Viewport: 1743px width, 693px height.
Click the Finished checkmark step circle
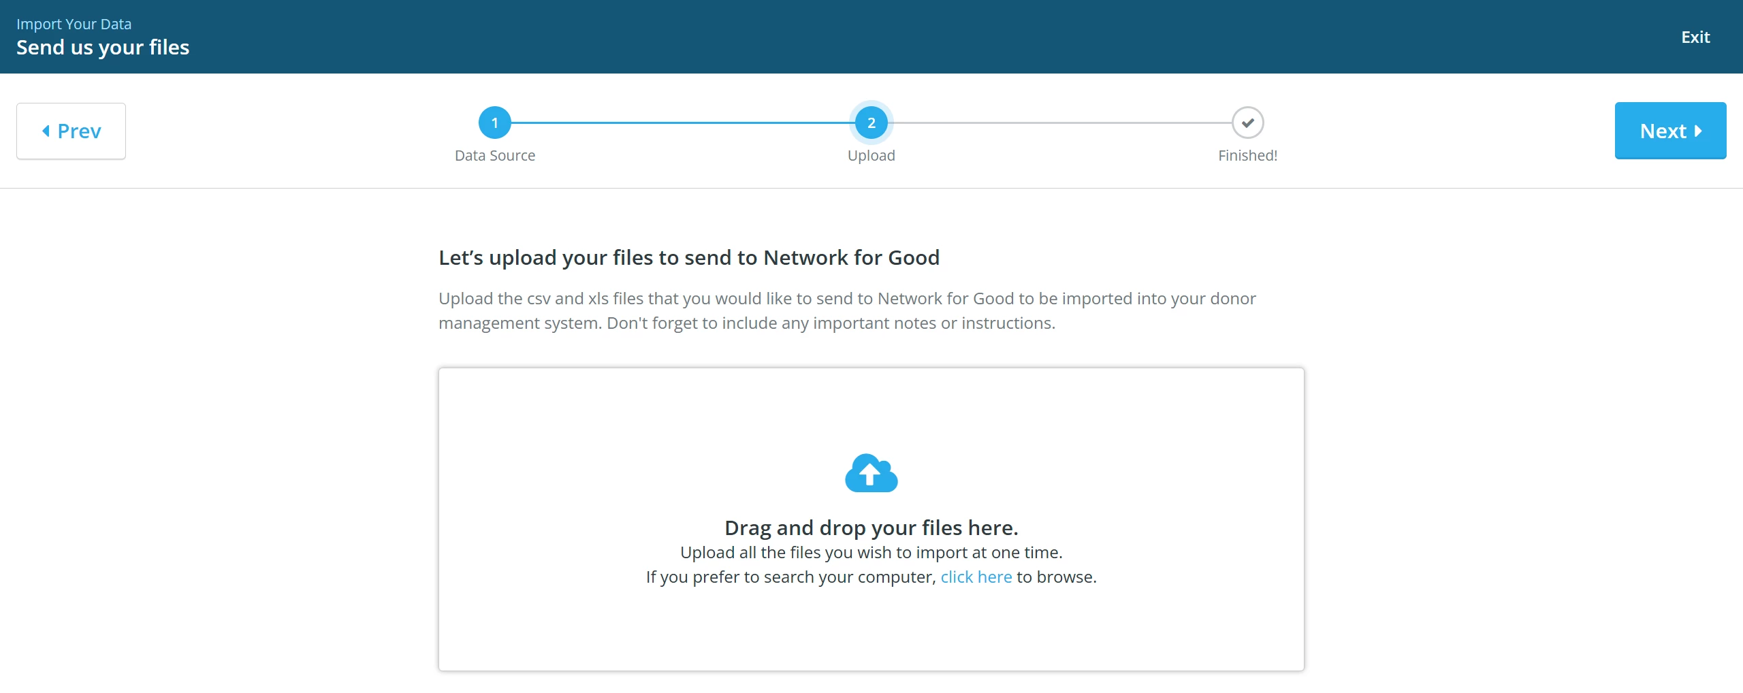coord(1247,123)
